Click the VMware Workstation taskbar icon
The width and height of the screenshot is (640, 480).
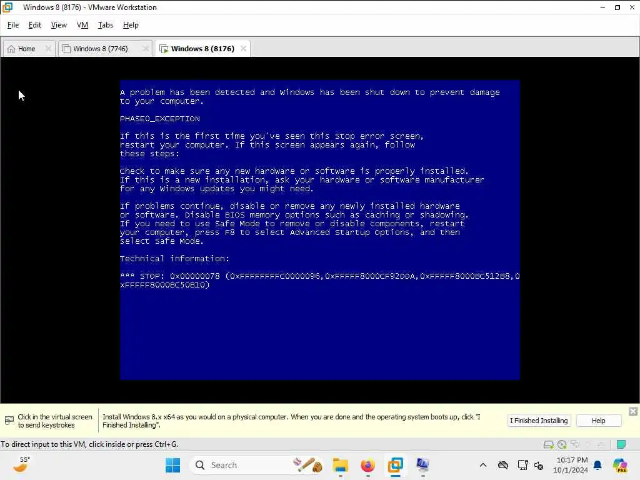[x=395, y=465]
